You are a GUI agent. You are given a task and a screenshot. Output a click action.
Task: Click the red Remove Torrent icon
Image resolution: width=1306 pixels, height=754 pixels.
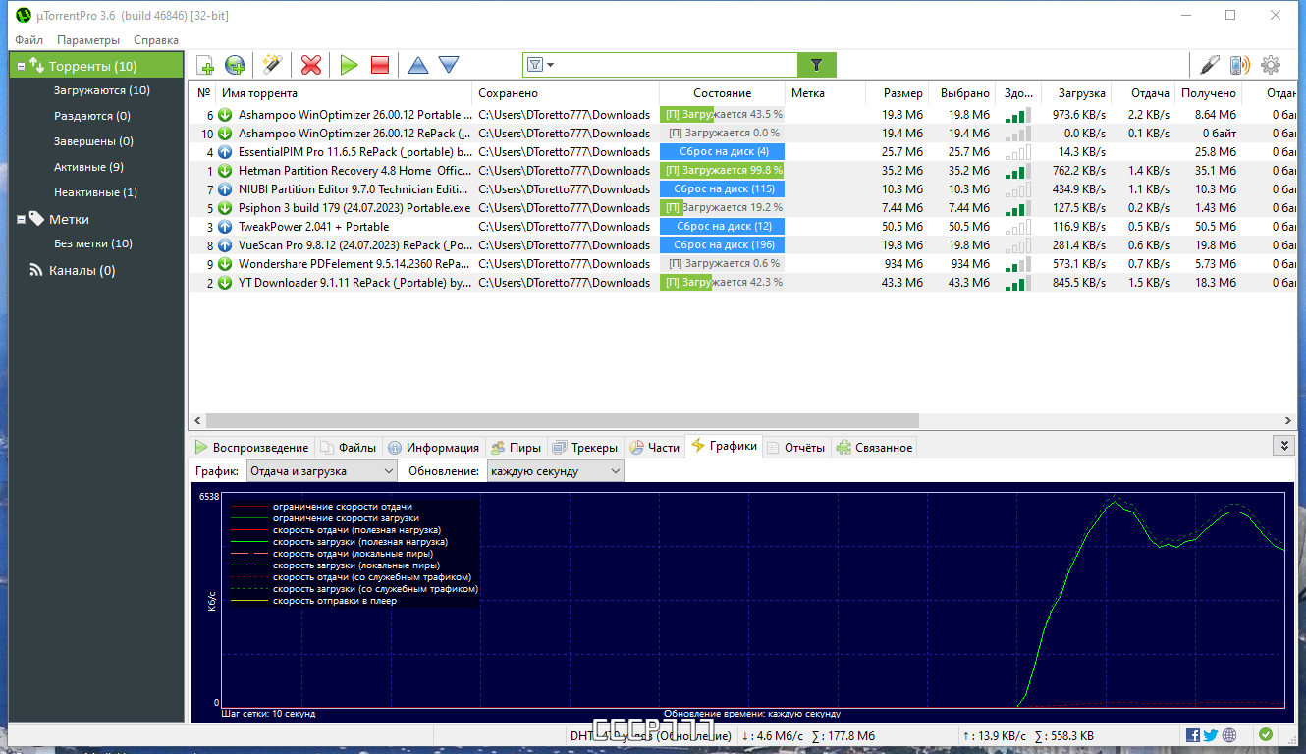[311, 65]
